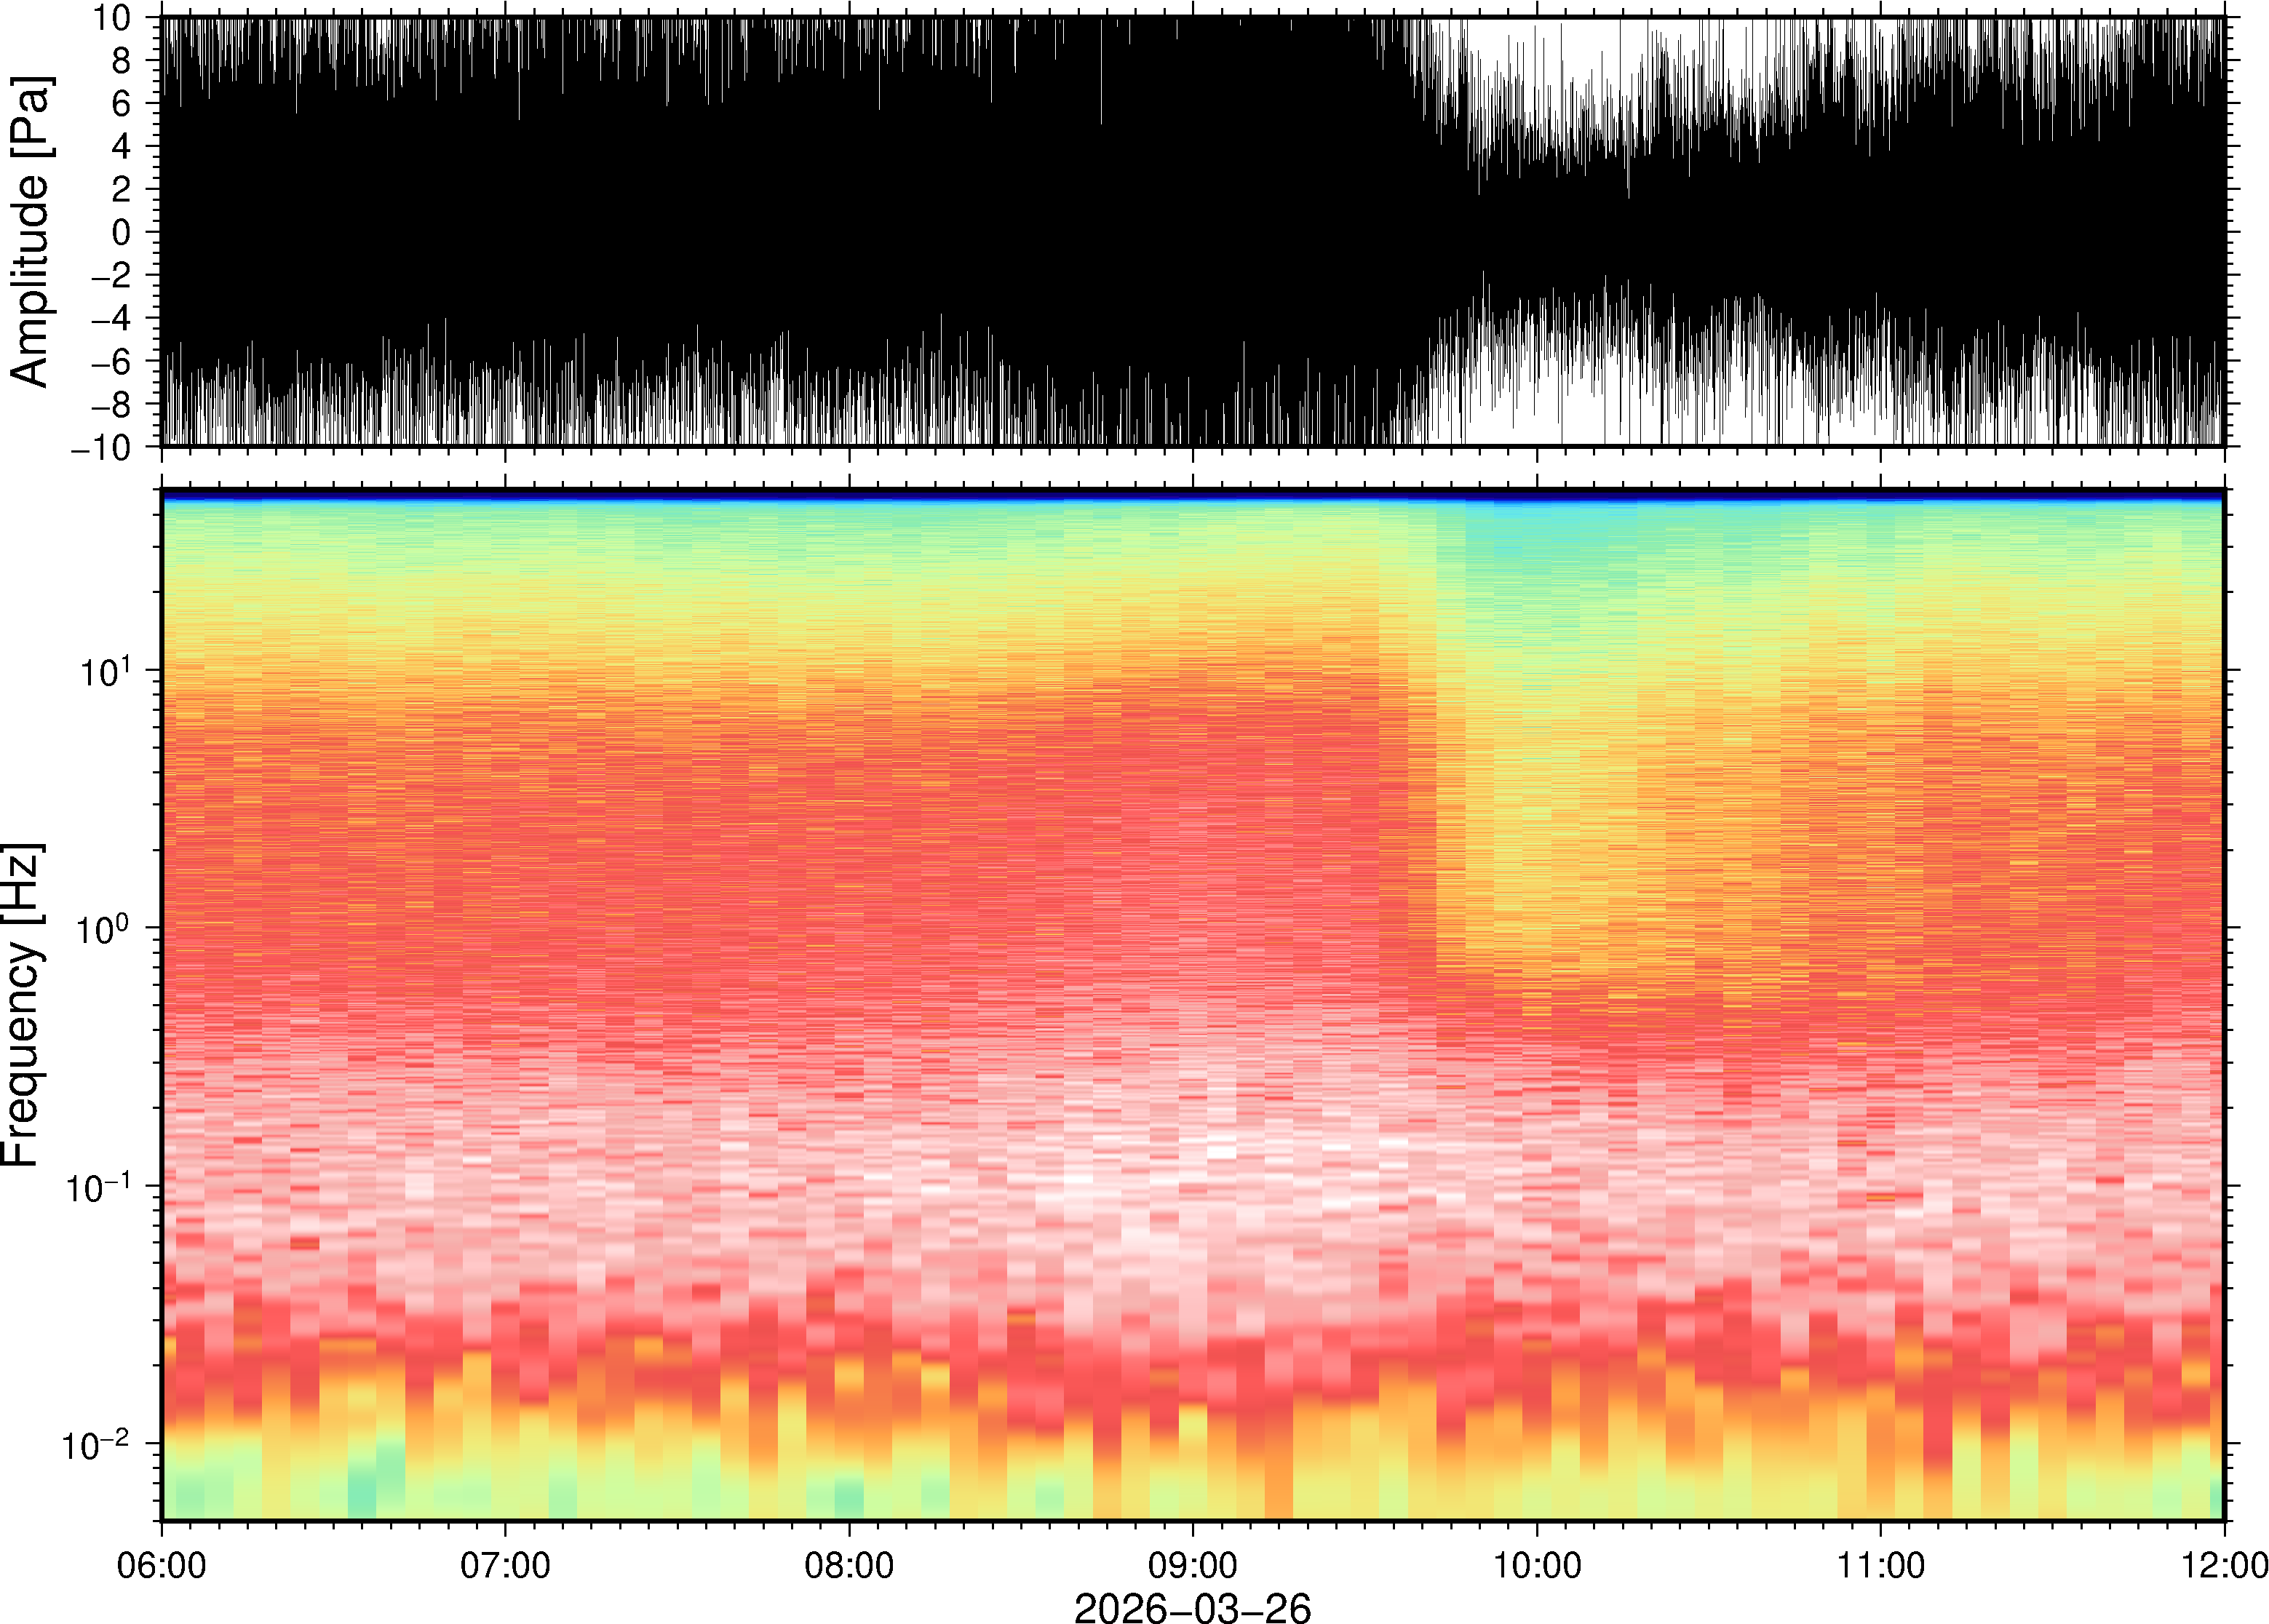Click the 11:00 time axis label
The image size is (2269, 1624).
point(1880,1565)
